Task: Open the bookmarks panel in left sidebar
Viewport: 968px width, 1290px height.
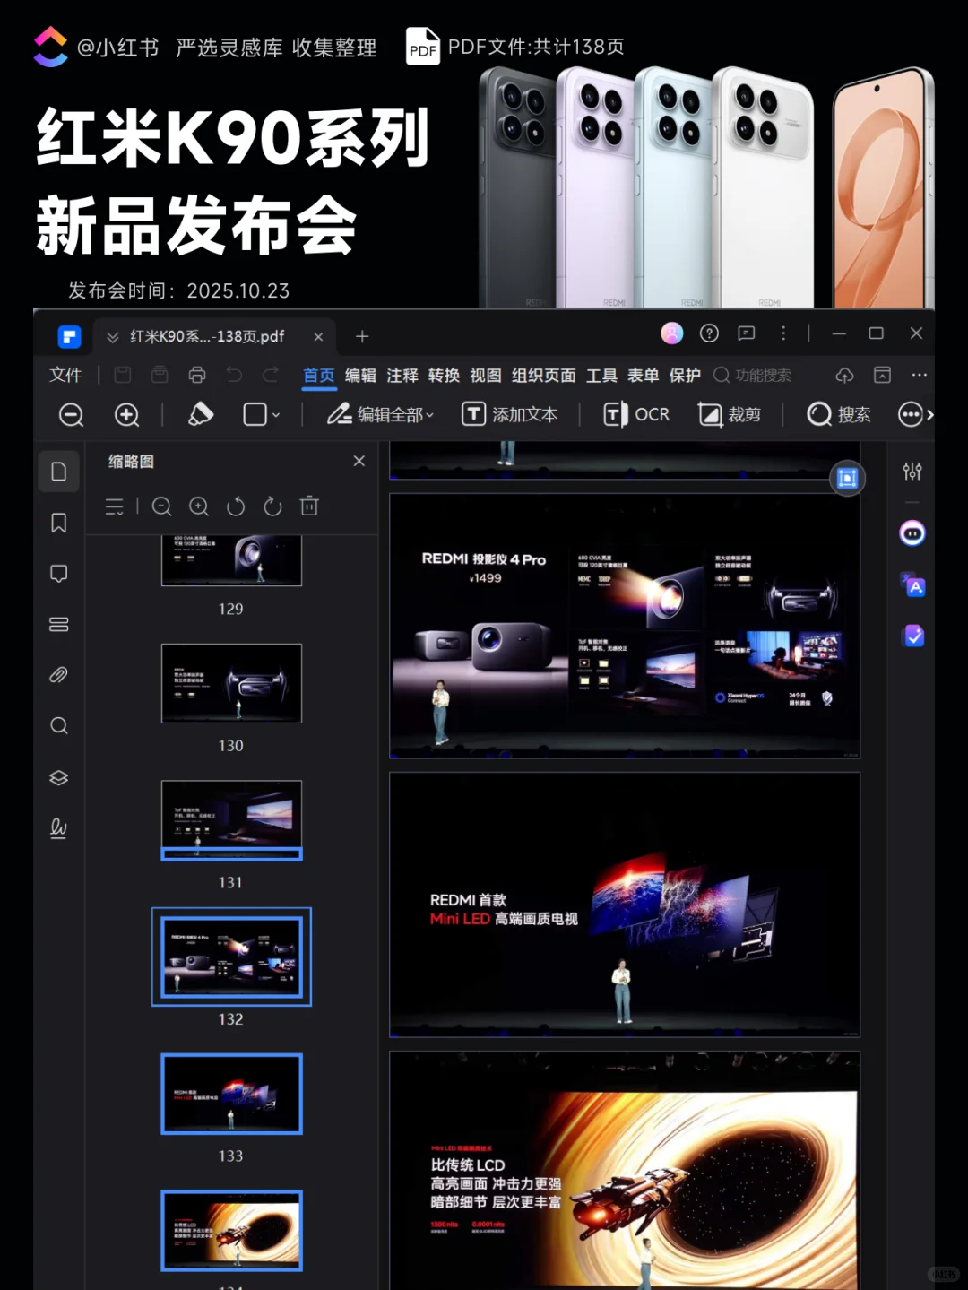Action: pos(58,522)
